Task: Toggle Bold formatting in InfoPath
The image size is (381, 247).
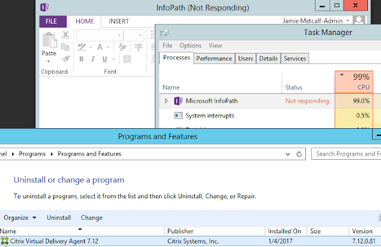Action: (x=82, y=59)
